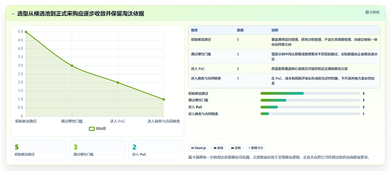Click the progress bar for 进入商务与合同核查
Viewport: 391px width, 171px height.
coord(310,114)
